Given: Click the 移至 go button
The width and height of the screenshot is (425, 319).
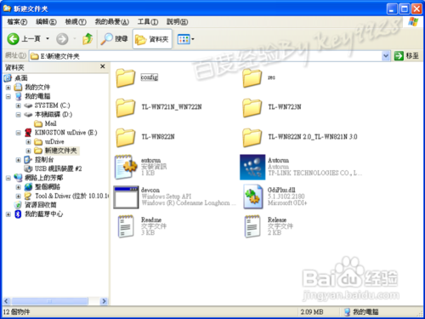Looking at the screenshot, I should coord(406,56).
